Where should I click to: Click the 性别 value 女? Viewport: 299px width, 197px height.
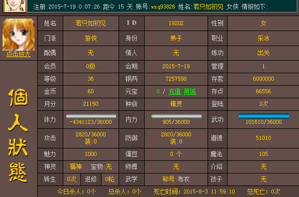[263, 23]
